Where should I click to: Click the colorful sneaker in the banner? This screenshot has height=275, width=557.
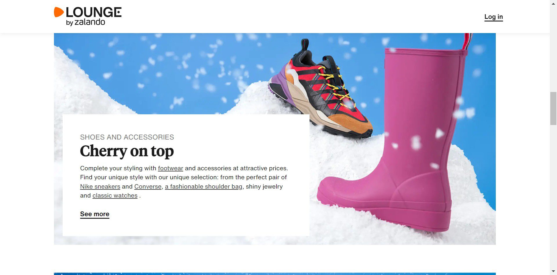321,88
